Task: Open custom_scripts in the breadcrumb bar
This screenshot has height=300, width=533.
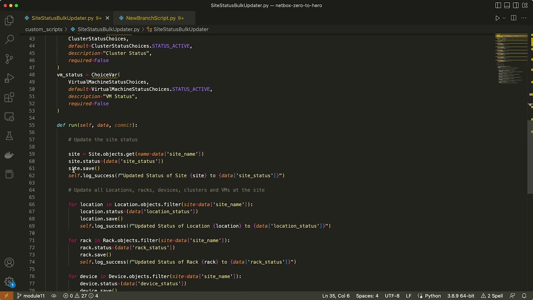Action: pyautogui.click(x=44, y=29)
